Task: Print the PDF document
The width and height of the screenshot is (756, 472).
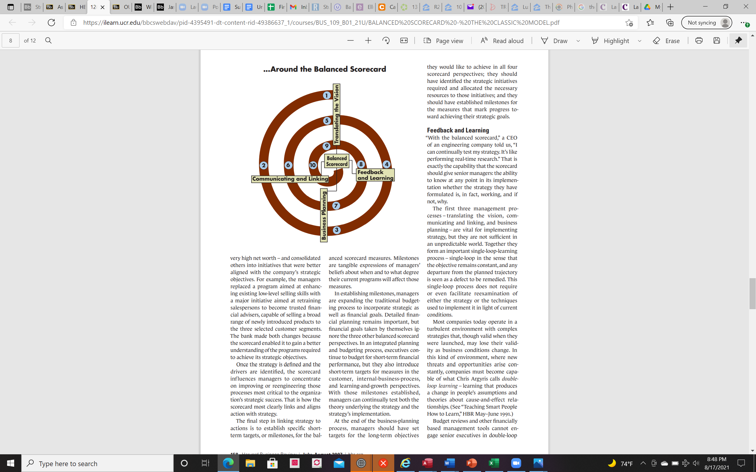Action: [699, 41]
